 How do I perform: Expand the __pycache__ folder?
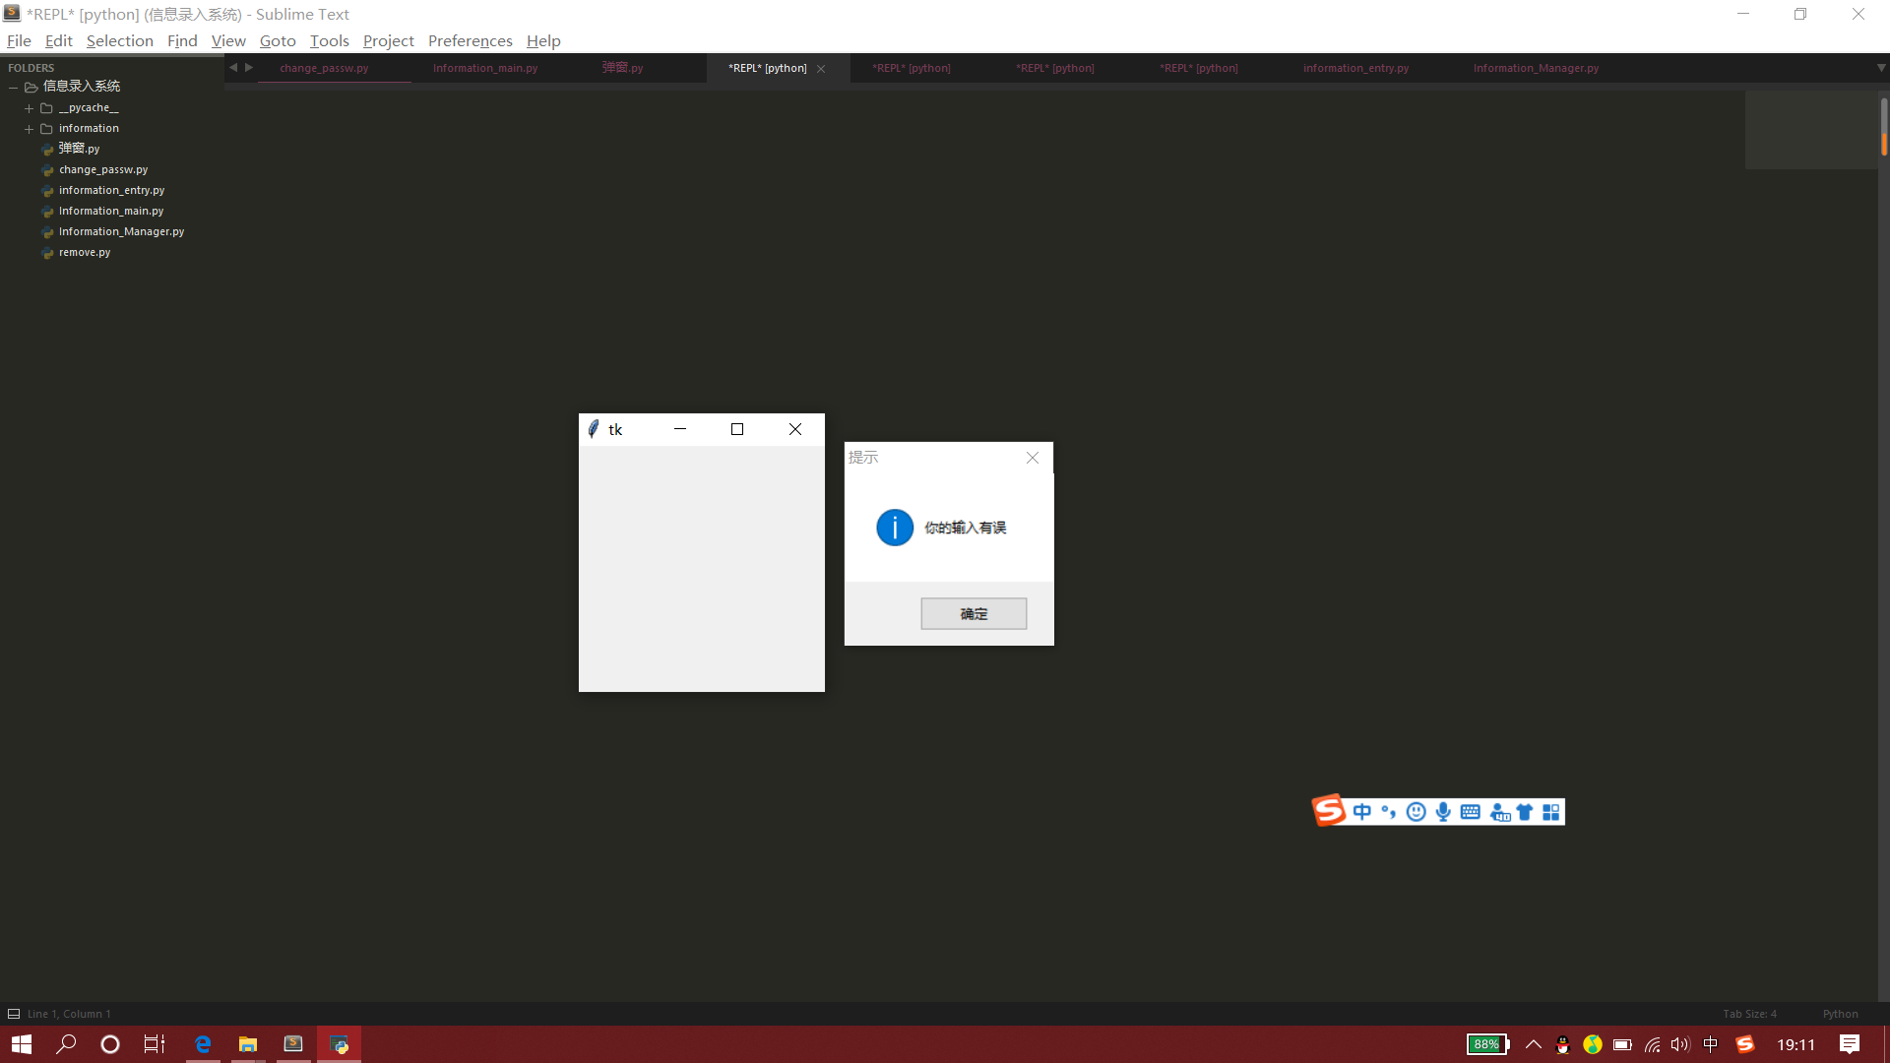tap(29, 108)
